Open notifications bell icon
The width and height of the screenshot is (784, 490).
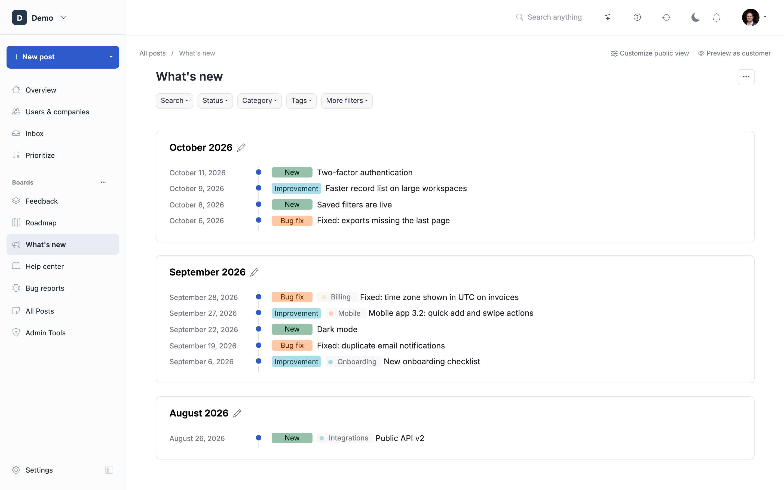point(716,17)
